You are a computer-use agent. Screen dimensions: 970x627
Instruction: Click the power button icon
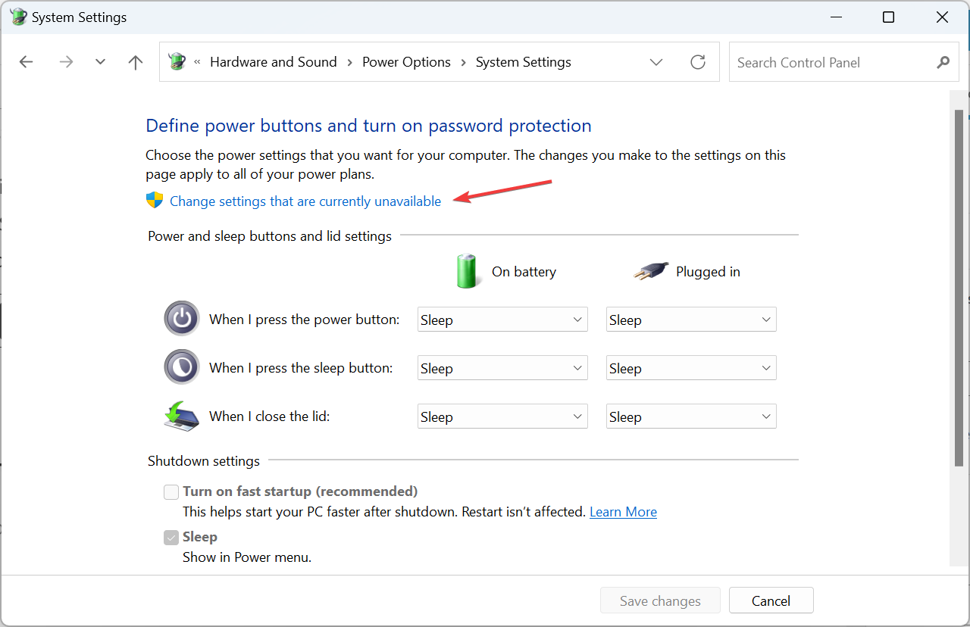point(182,319)
